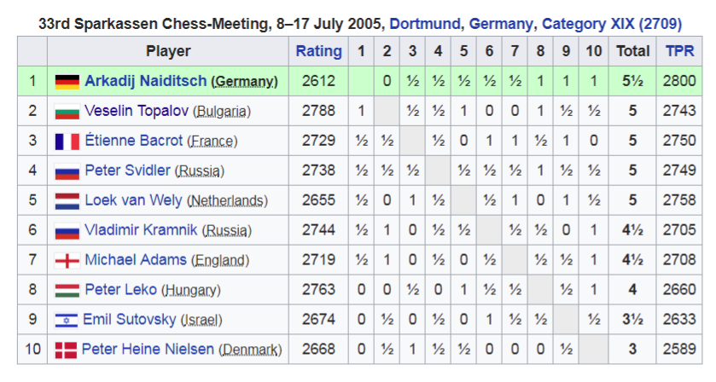Click the TPR column header link
Screen dimensions: 716x382
tap(679, 51)
